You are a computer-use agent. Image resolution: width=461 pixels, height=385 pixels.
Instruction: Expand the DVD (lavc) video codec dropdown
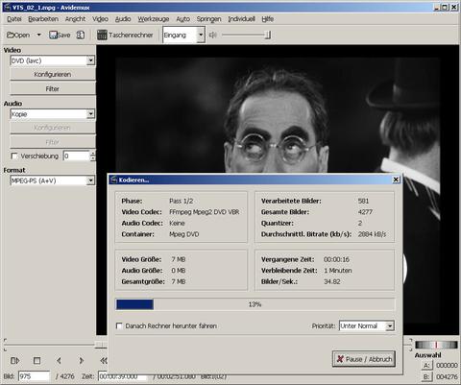[x=90, y=60]
